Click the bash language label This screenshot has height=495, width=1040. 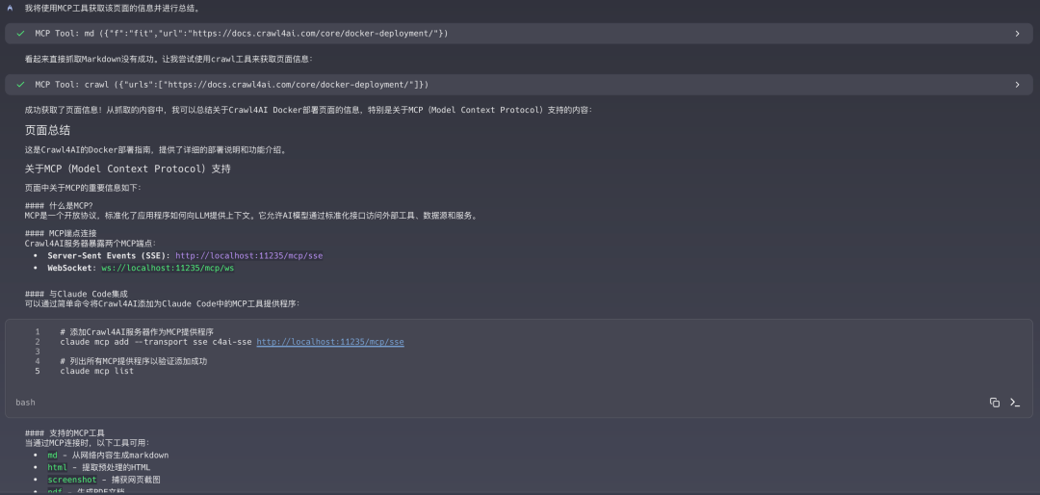coord(25,403)
